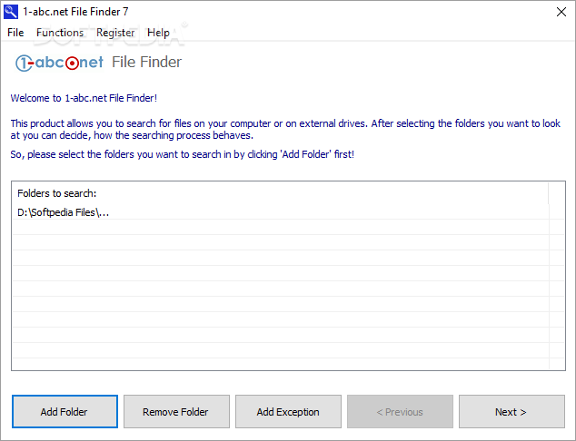Click the Remove Folder button

pos(176,412)
